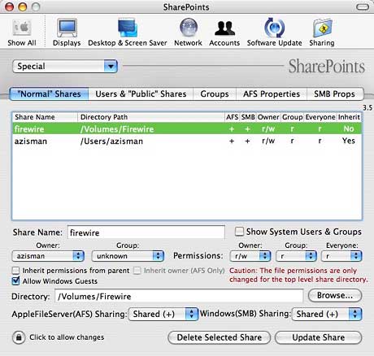374x356 pixels.
Task: Click the yellow minimize window button
Action: (23, 7)
